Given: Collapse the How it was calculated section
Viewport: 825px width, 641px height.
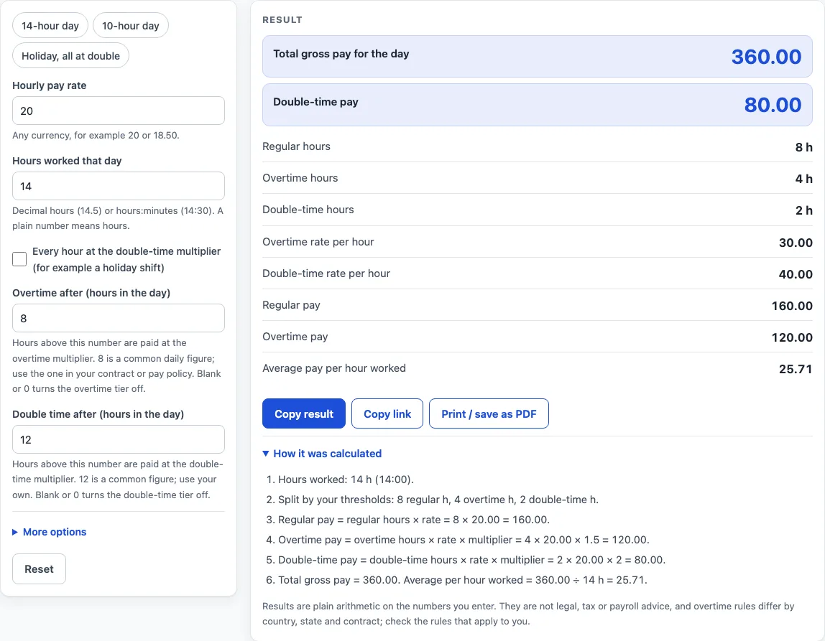Looking at the screenshot, I should (x=322, y=454).
